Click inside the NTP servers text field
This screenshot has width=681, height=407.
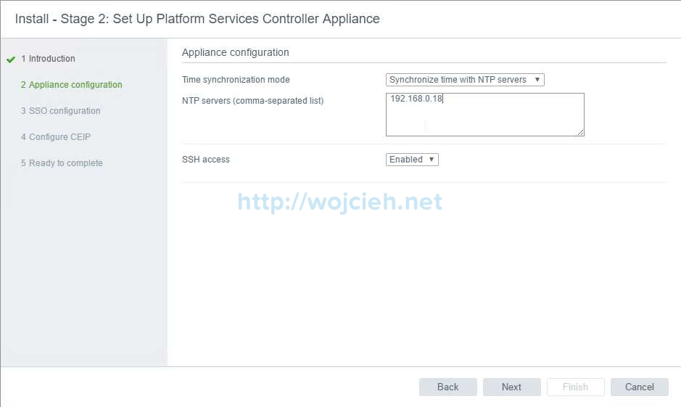point(484,115)
